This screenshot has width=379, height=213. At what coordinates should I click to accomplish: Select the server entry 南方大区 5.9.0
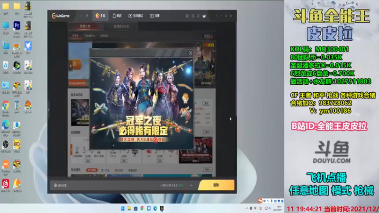pos(171,186)
